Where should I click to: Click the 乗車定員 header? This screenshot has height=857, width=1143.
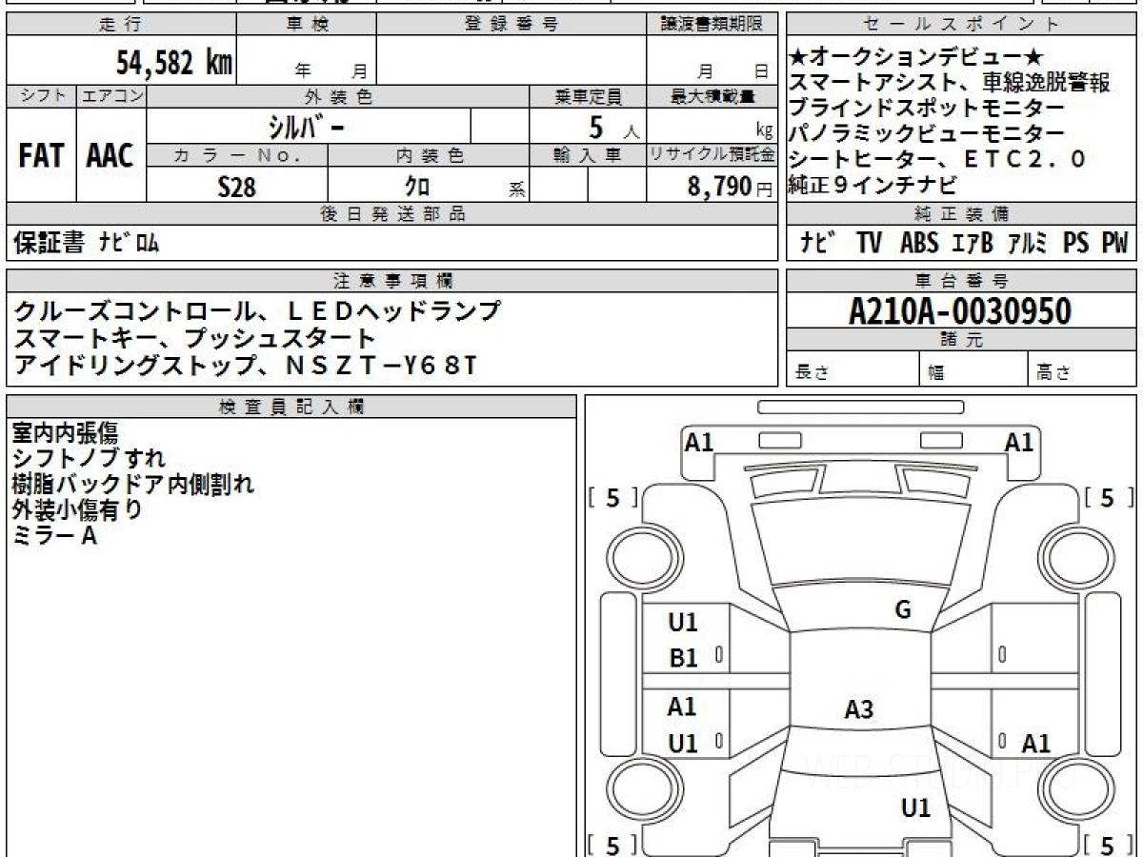click(x=589, y=96)
